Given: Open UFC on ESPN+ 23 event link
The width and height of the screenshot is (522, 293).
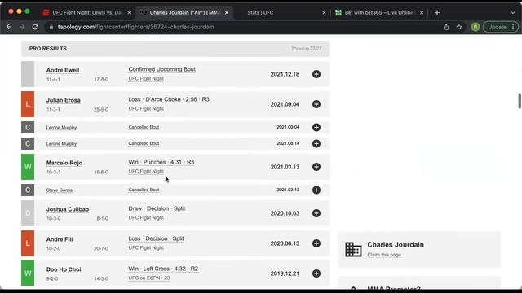Looking at the screenshot, I should 149,278.
